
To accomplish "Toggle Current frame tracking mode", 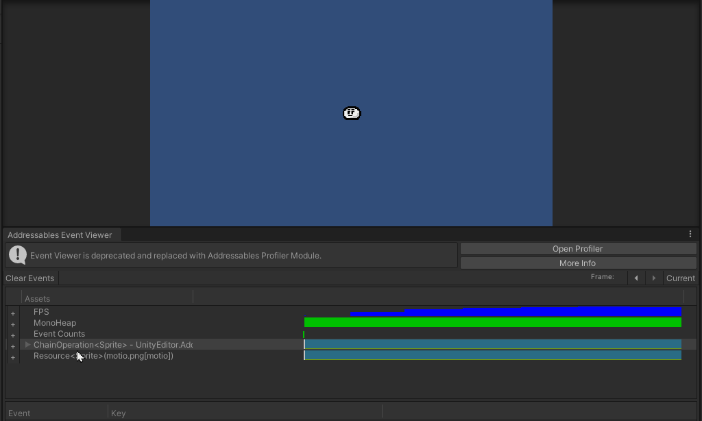I will (x=679, y=278).
